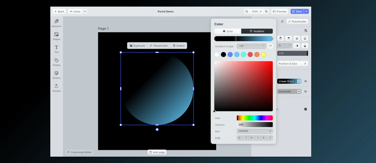Click the pen edit icon near Placeholder
Viewport: 376px width, 163px height.
tap(282, 22)
